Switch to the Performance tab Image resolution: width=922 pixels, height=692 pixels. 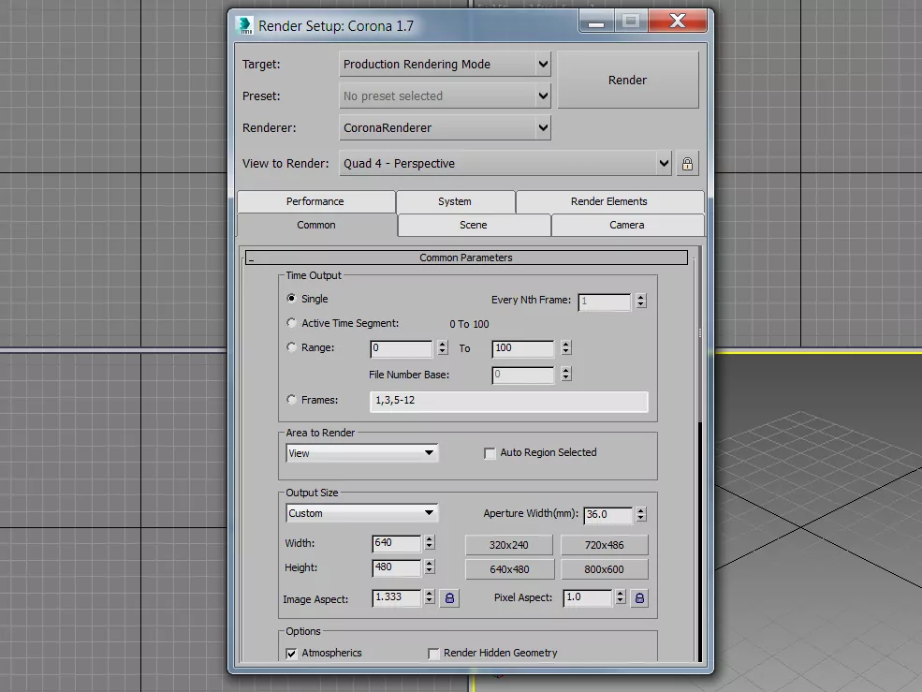315,201
